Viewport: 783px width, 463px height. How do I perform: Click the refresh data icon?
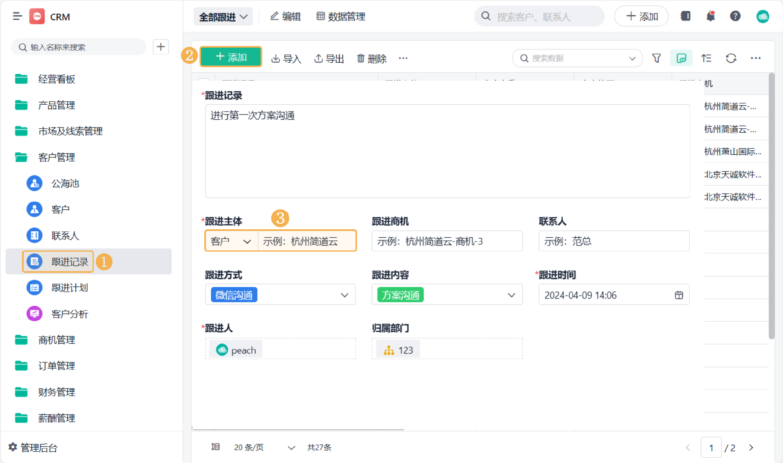tap(731, 58)
